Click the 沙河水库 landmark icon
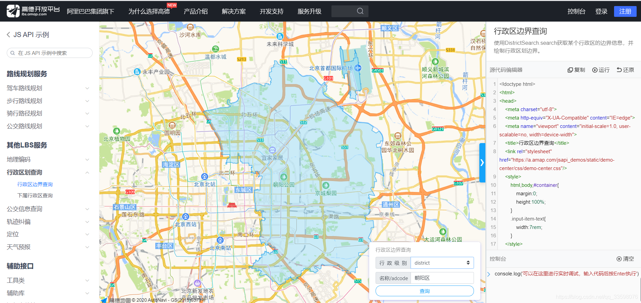This screenshot has height=303, width=641. coord(190,27)
